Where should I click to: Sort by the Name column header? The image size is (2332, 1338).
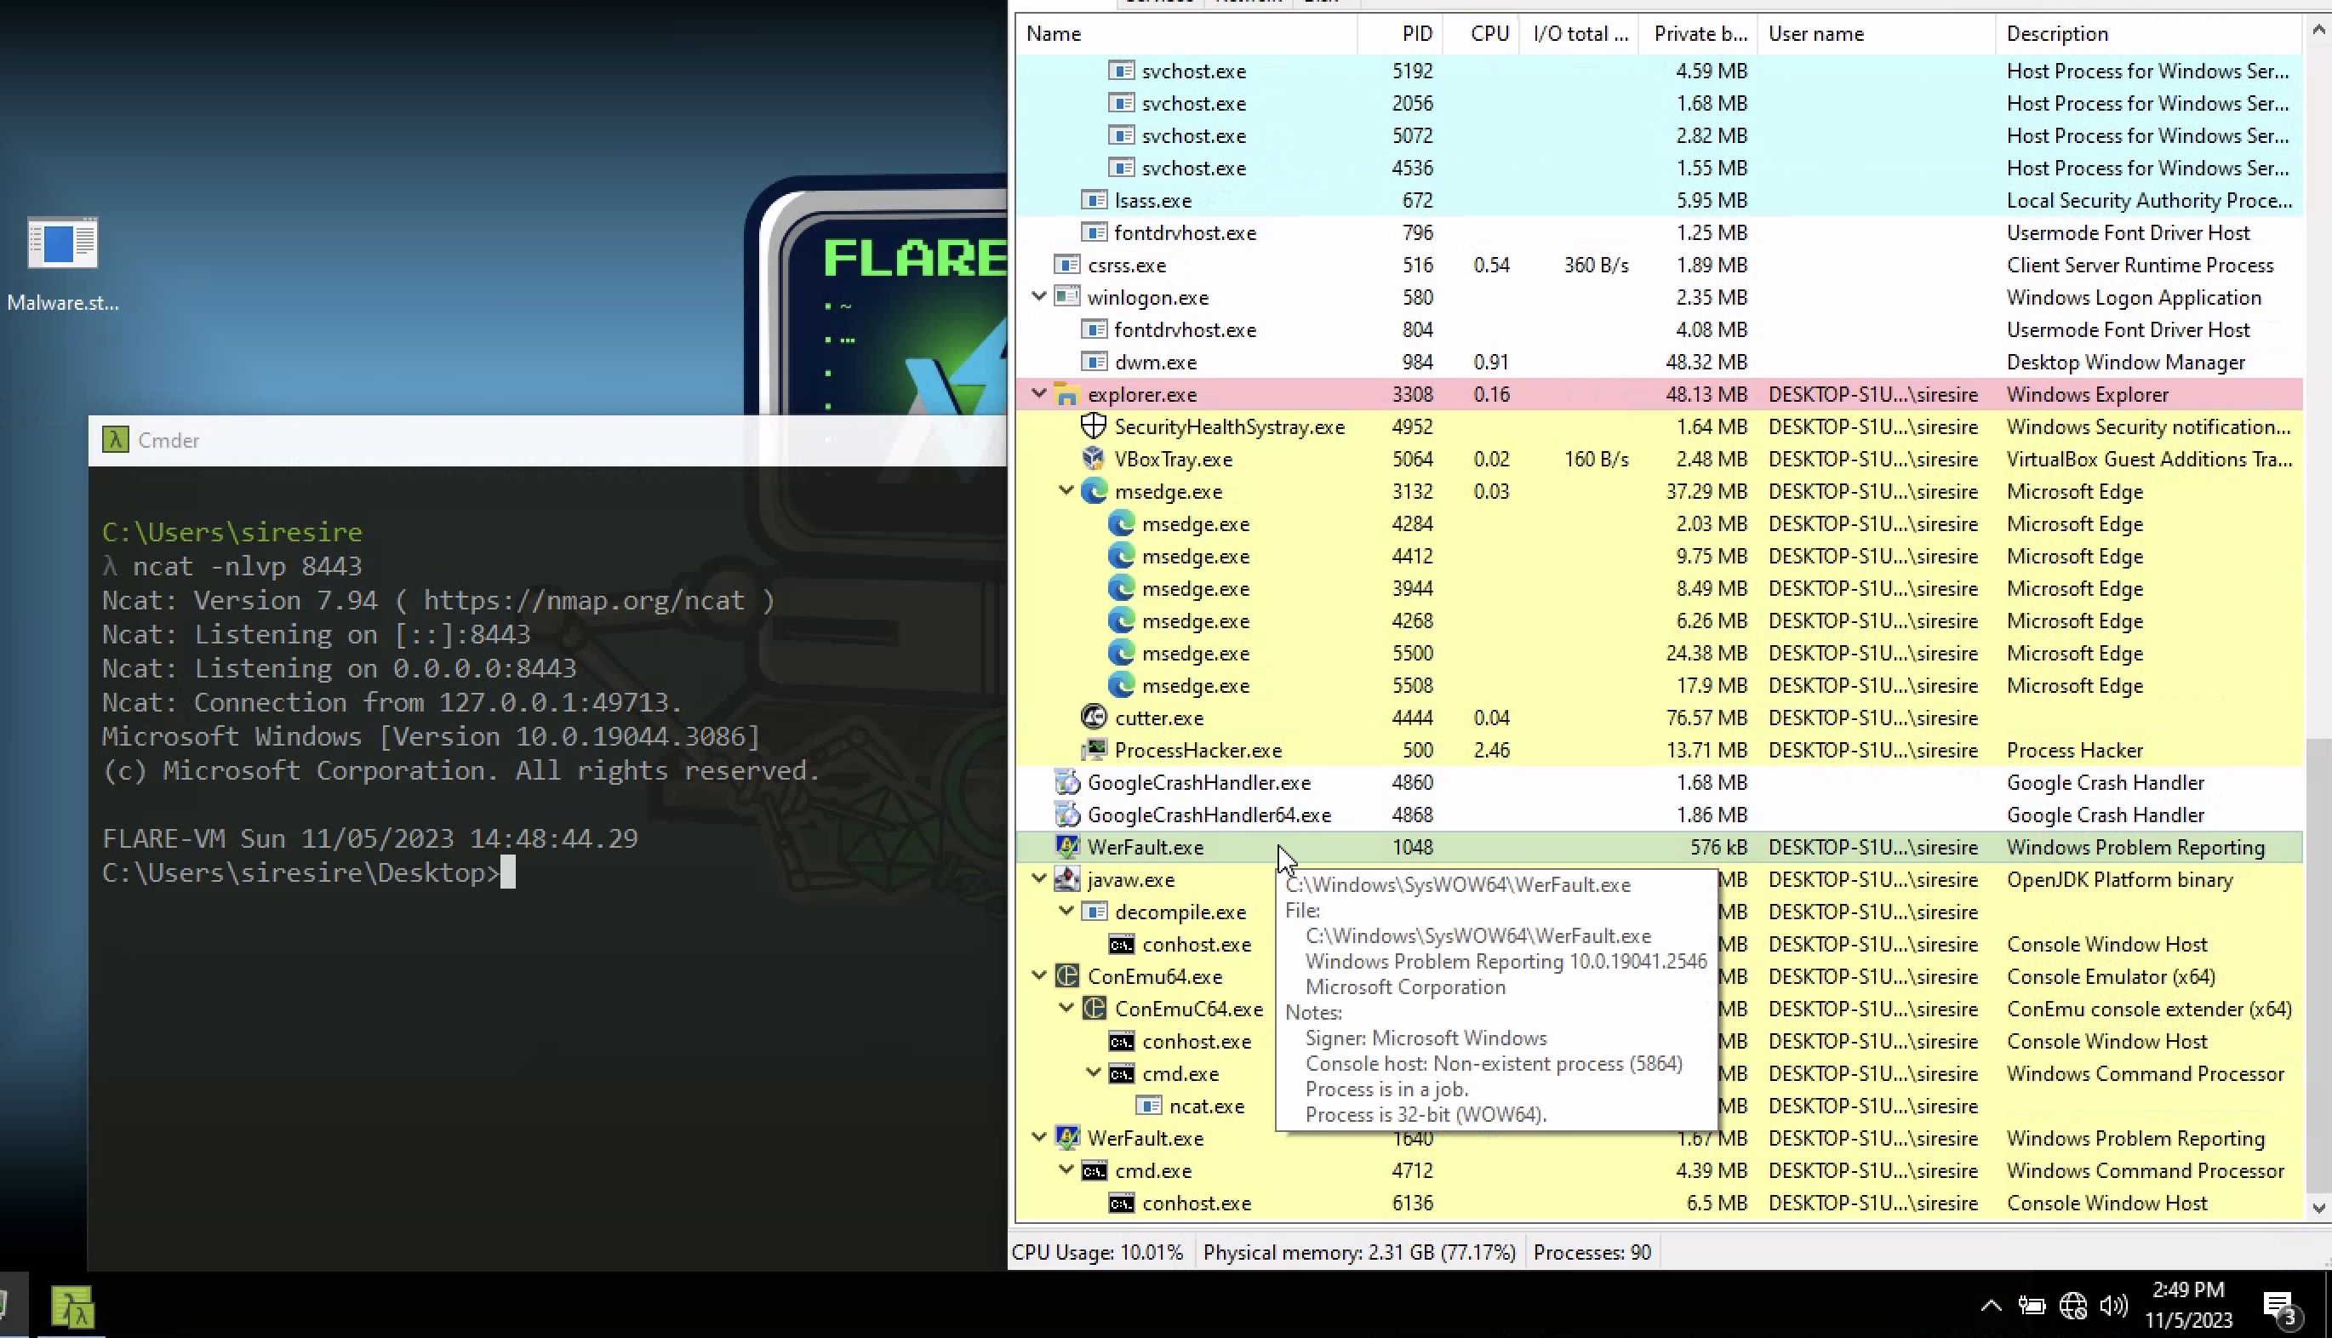(x=1186, y=34)
